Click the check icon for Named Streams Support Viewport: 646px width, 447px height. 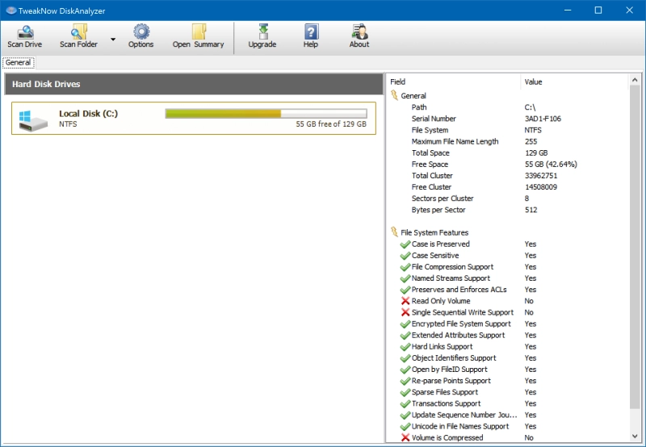(405, 278)
